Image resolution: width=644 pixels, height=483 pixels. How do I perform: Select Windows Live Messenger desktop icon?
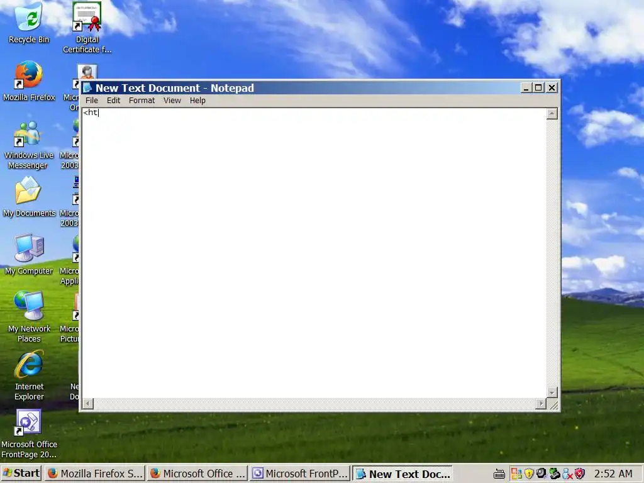[x=28, y=145]
